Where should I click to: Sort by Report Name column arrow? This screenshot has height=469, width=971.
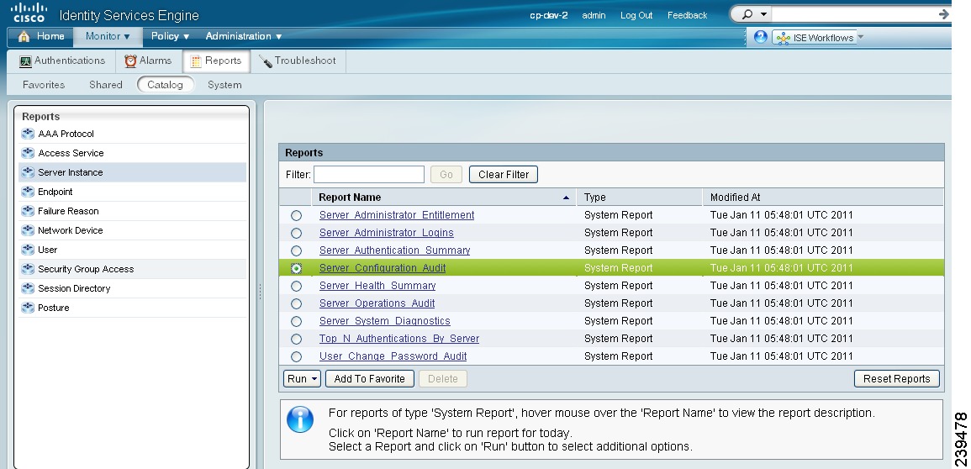coord(566,198)
